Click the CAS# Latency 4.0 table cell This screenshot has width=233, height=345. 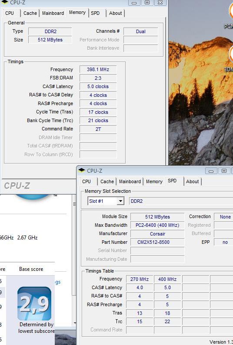(140, 287)
